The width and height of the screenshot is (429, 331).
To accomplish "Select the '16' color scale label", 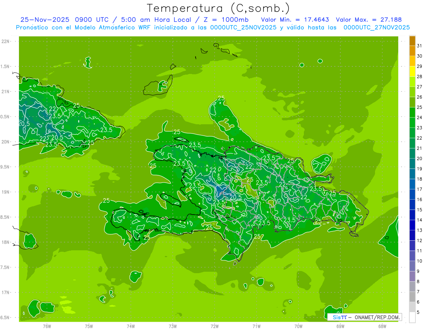I will tap(420, 200).
